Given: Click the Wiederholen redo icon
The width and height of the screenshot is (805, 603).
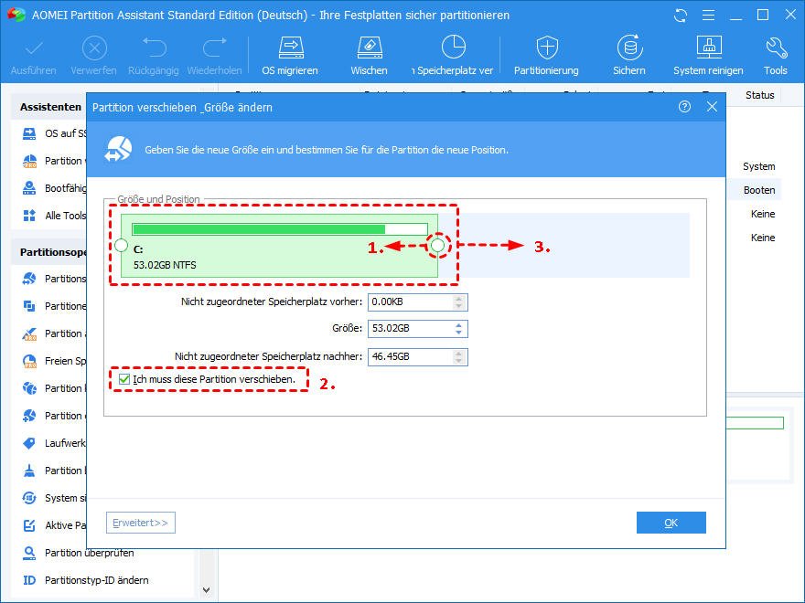Looking at the screenshot, I should point(214,48).
